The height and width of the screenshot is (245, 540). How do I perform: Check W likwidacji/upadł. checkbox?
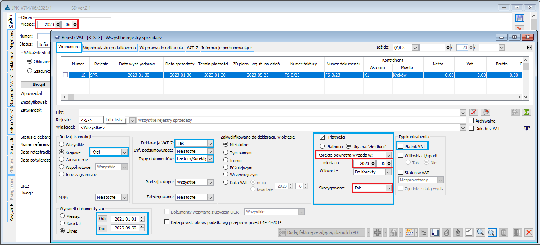coord(401,155)
